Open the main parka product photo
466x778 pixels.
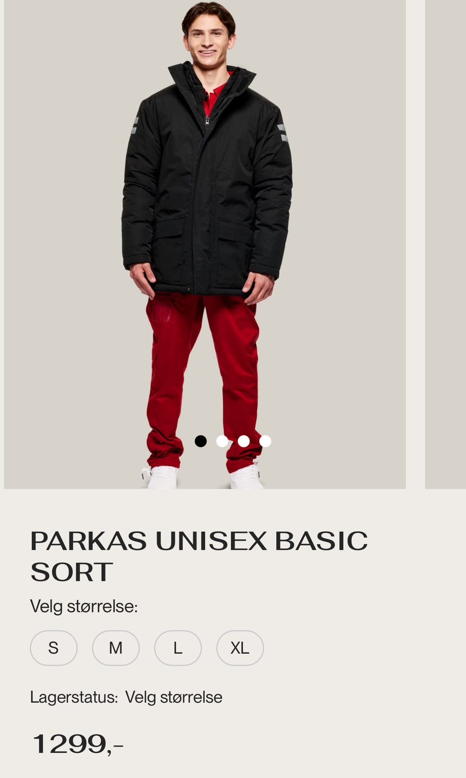coord(205,244)
